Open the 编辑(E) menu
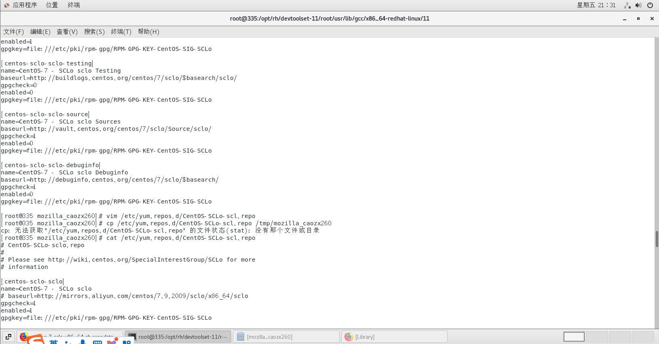 (x=40, y=31)
